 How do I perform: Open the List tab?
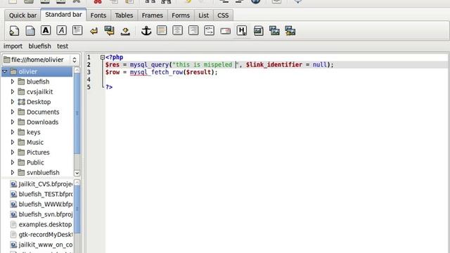coord(204,15)
